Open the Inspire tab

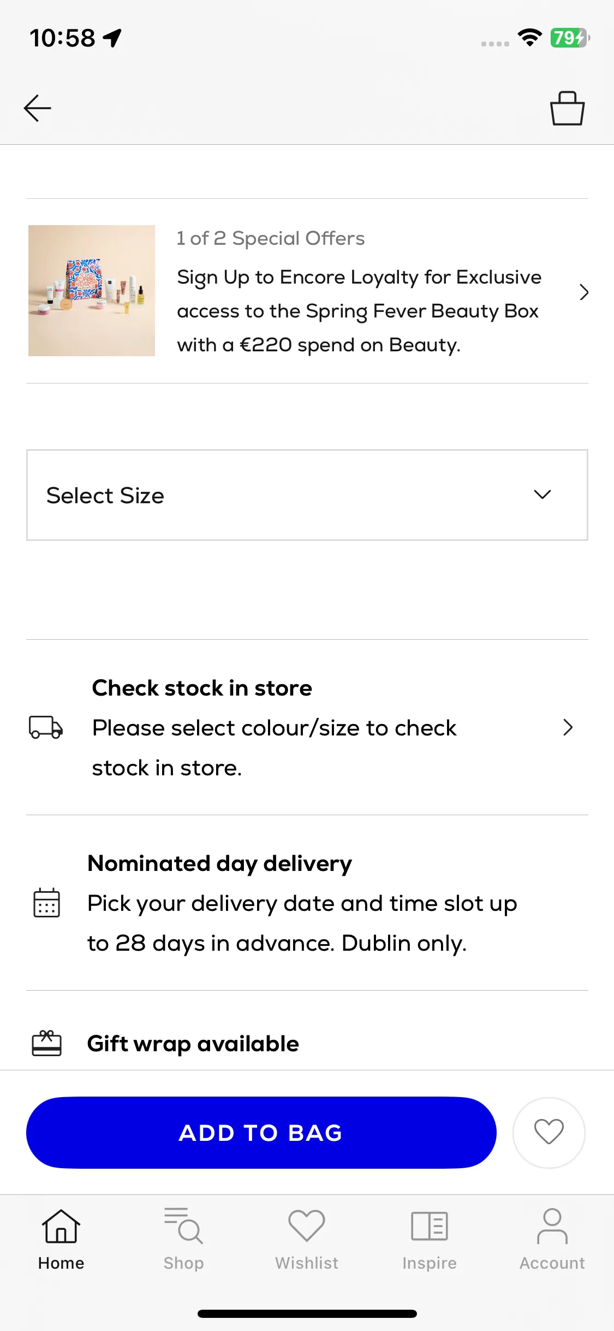click(x=430, y=1239)
